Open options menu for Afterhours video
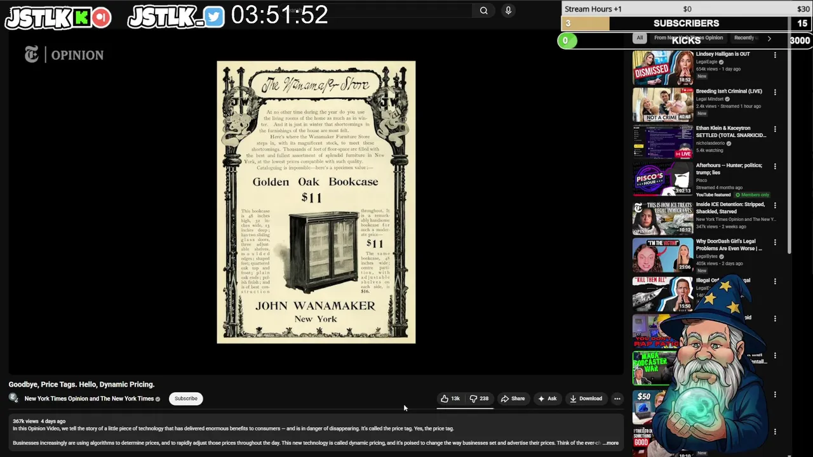The width and height of the screenshot is (813, 457). click(775, 166)
